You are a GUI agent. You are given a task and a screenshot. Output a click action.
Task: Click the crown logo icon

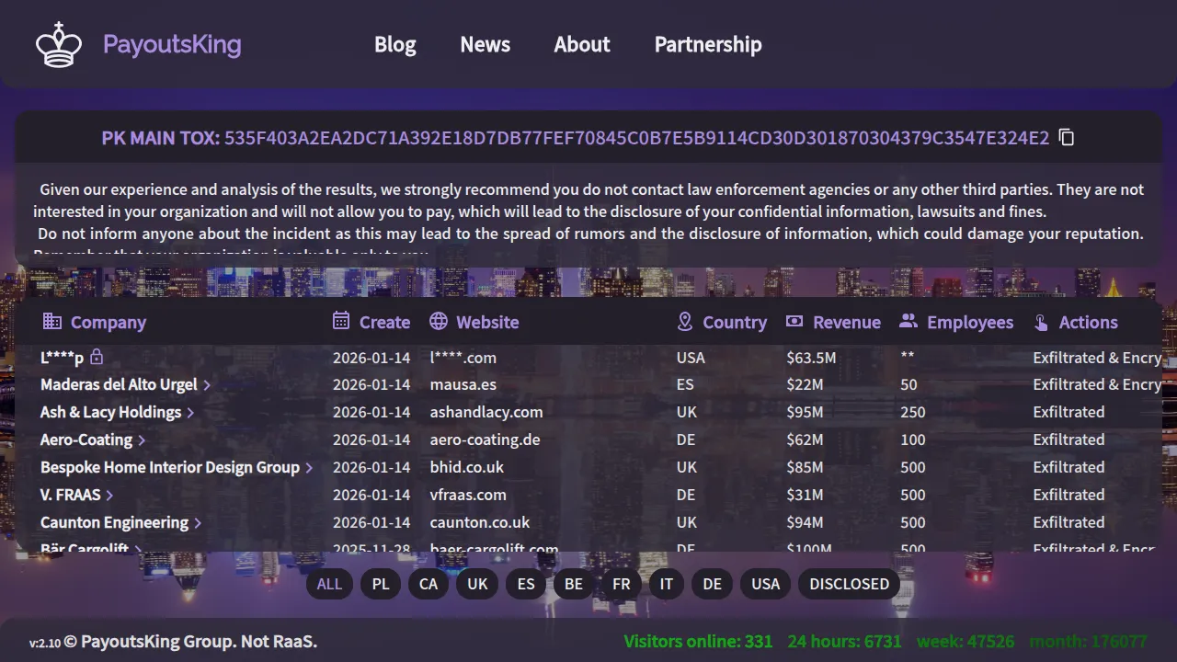coord(59,44)
